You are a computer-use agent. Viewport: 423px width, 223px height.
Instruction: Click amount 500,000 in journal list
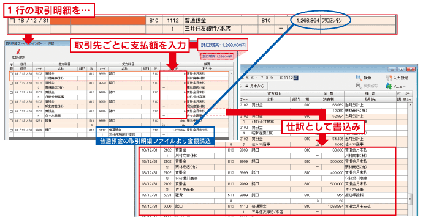[x=337, y=184]
